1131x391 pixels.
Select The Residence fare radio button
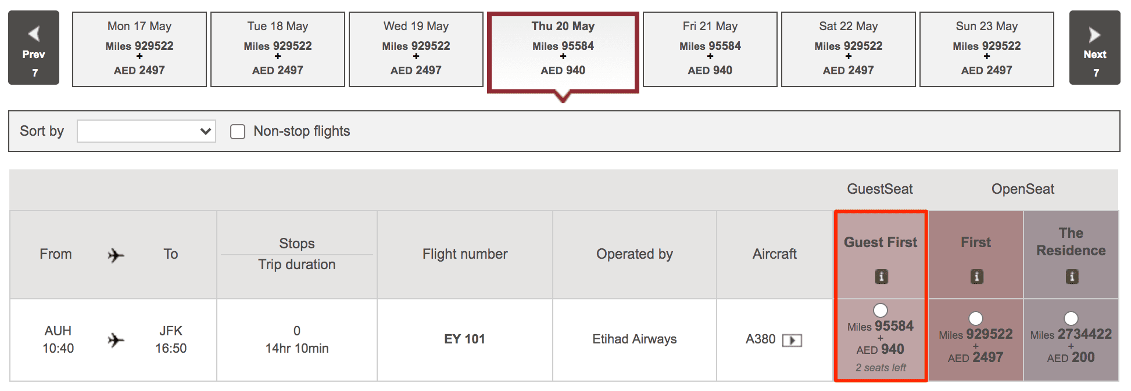point(1071,318)
